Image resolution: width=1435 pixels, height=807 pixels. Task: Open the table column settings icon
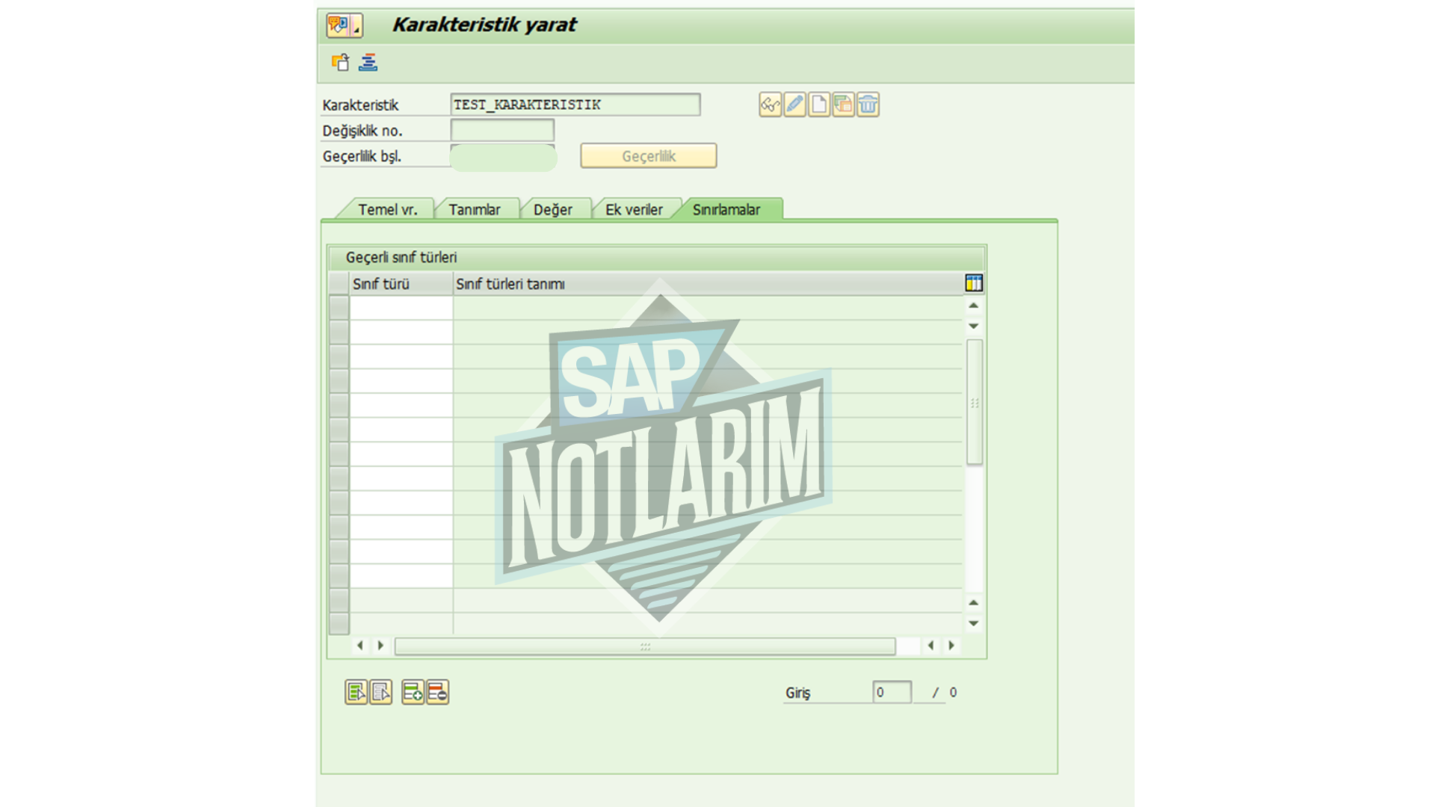point(973,283)
